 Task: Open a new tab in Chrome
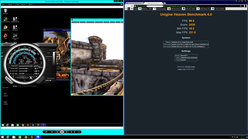click(x=165, y=3)
